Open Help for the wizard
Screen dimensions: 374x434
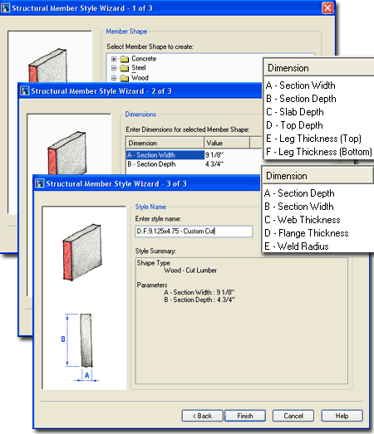(342, 416)
